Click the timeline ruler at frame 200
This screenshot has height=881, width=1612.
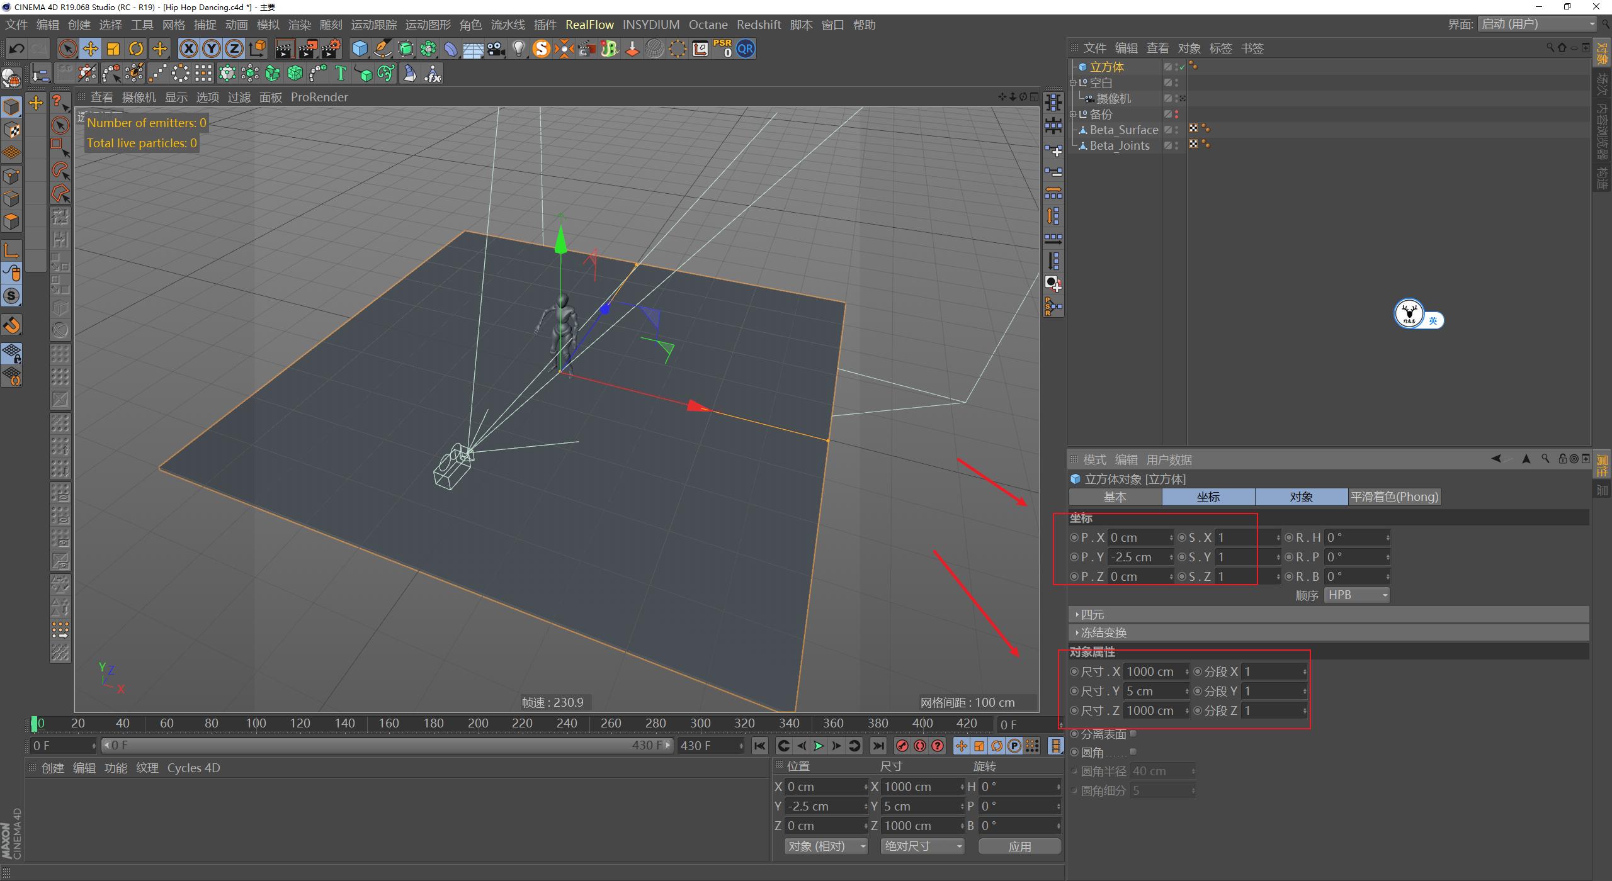coord(479,723)
